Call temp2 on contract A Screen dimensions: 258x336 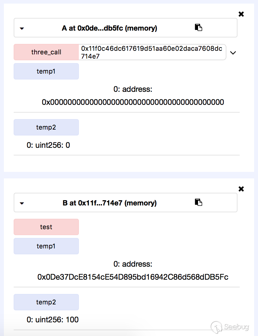pos(46,127)
